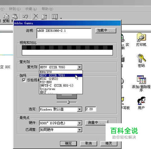
Task: Select SMPTE-C (CCIR 601-1) option
Action: [x=61, y=85]
